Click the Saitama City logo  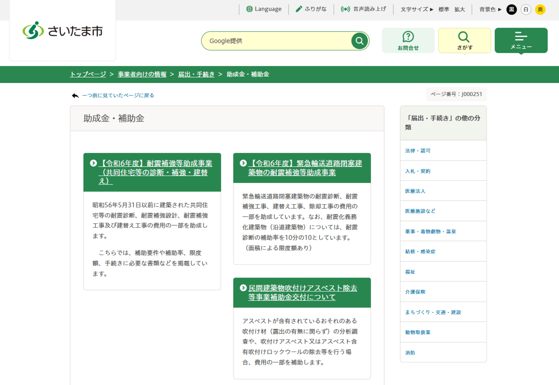(63, 30)
